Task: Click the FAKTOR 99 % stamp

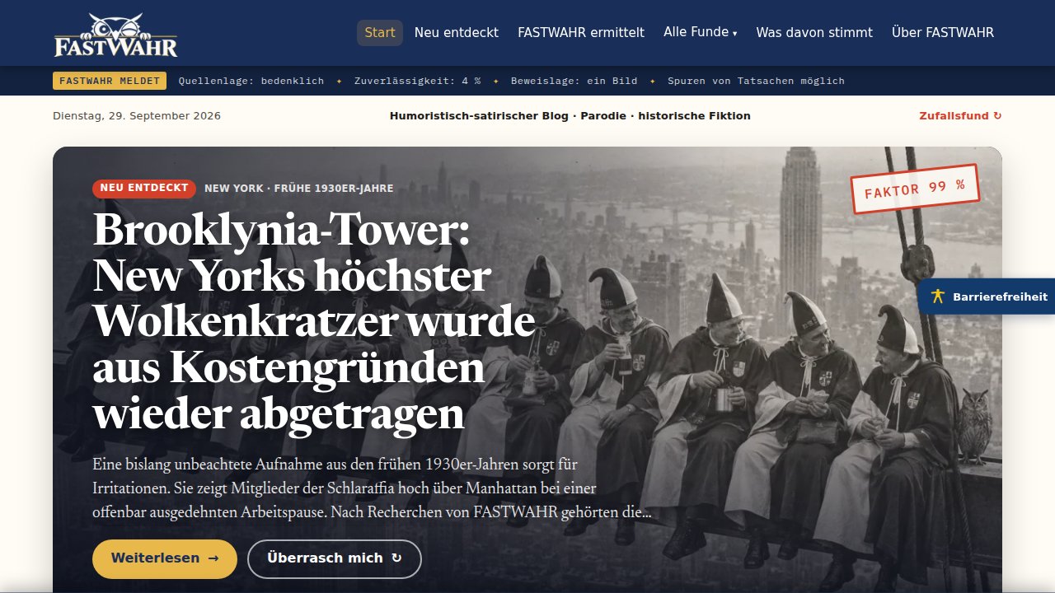Action: 915,189
